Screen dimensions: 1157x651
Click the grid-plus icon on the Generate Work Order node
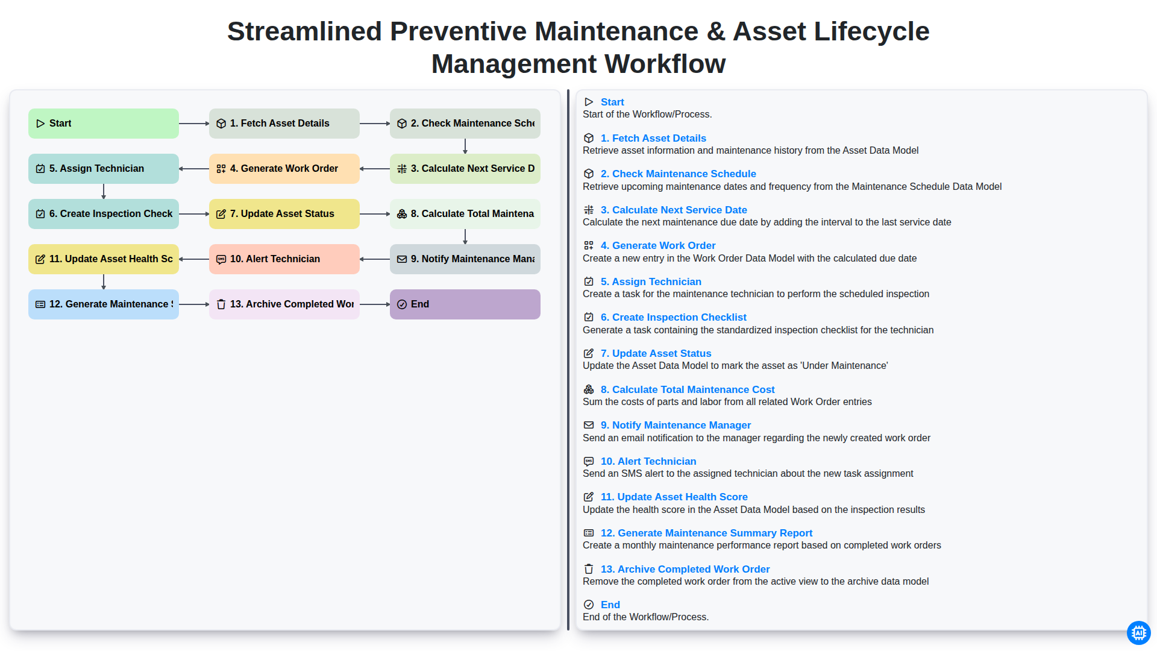221,169
